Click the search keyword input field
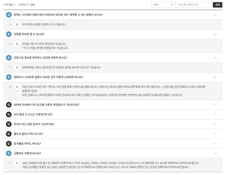Image resolution: width=226 pixels, height=175 pixels. click(x=194, y=5)
